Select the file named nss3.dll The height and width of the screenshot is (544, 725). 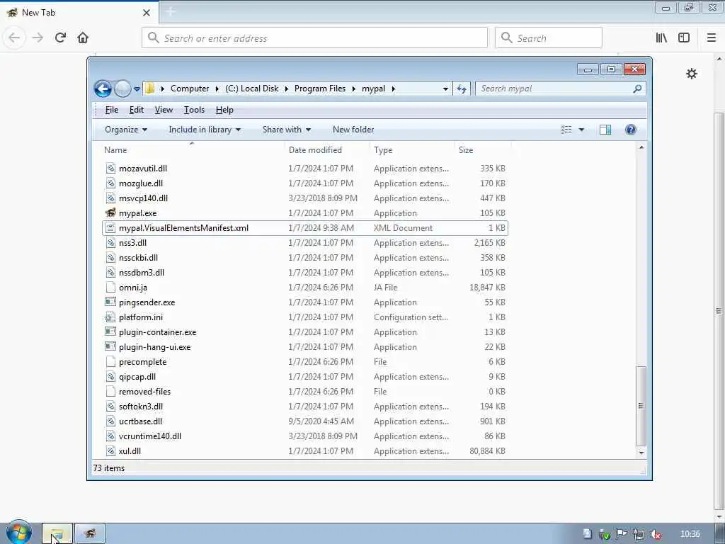132,243
